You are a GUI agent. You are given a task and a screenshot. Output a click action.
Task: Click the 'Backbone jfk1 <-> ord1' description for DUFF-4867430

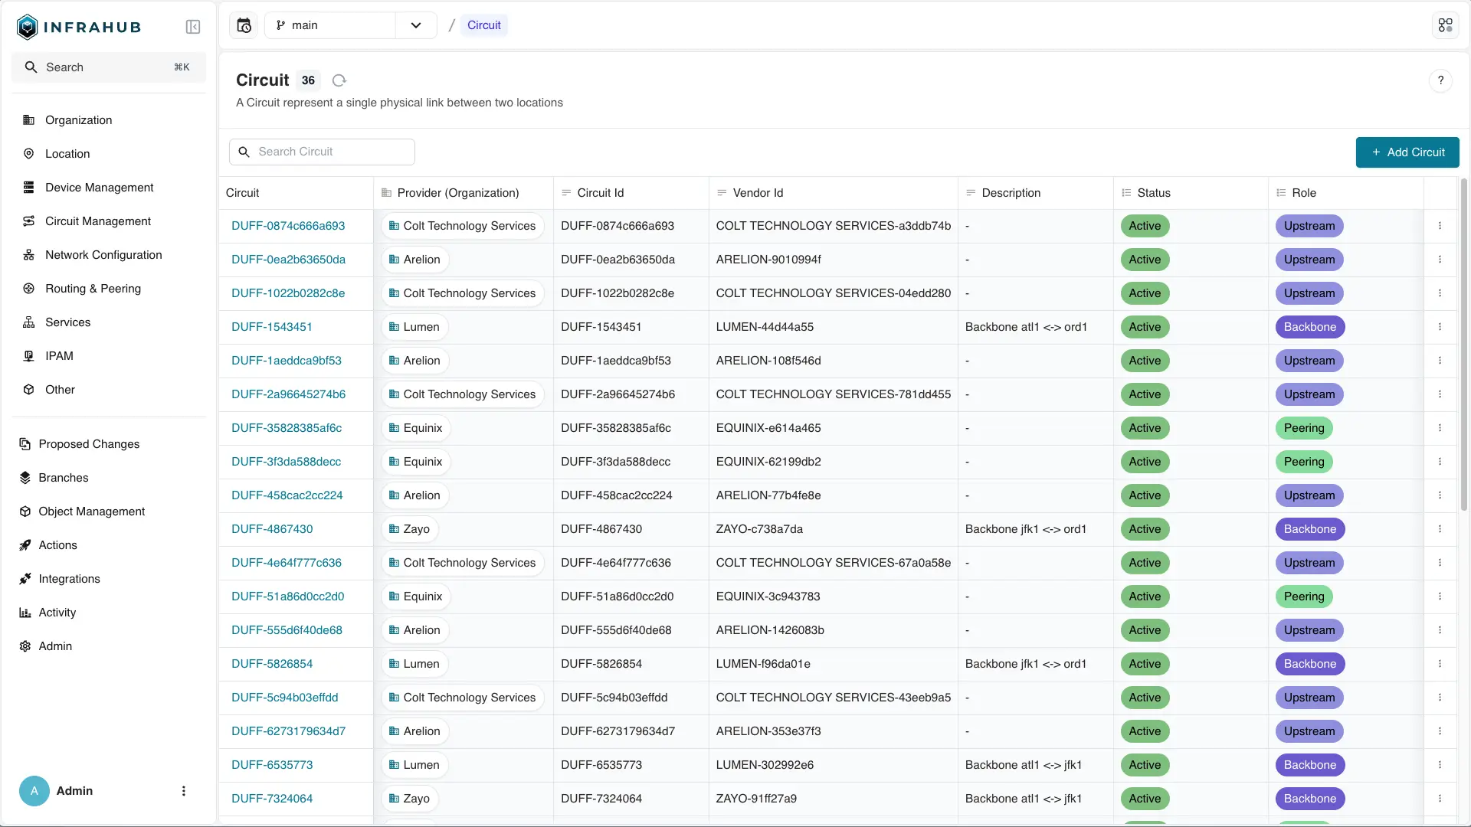pyautogui.click(x=1026, y=529)
